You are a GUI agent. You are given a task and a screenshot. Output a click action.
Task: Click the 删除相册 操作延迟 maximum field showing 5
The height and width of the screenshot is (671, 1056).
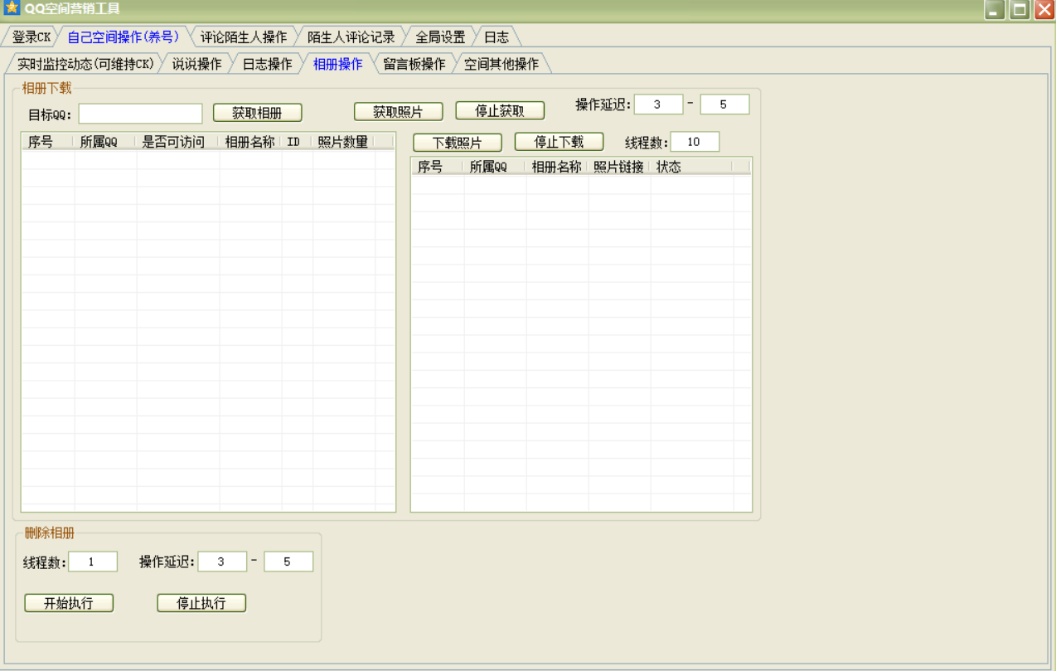click(x=288, y=562)
